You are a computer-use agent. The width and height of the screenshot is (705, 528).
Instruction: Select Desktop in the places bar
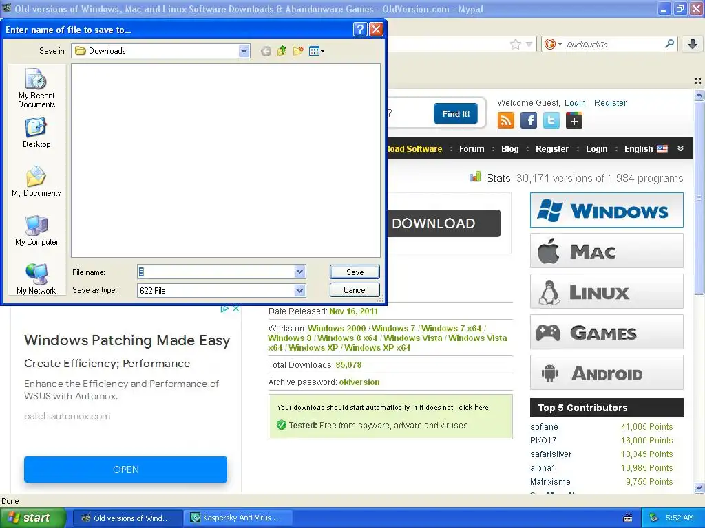(x=36, y=133)
